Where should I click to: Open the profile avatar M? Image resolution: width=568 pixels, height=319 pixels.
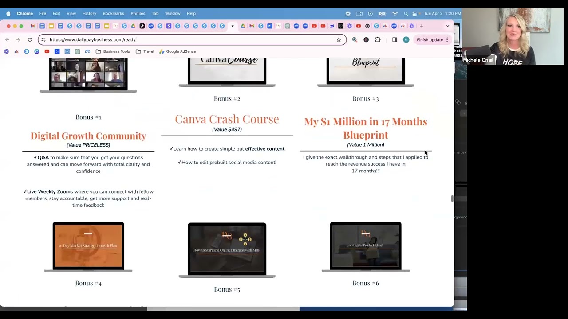(x=406, y=40)
